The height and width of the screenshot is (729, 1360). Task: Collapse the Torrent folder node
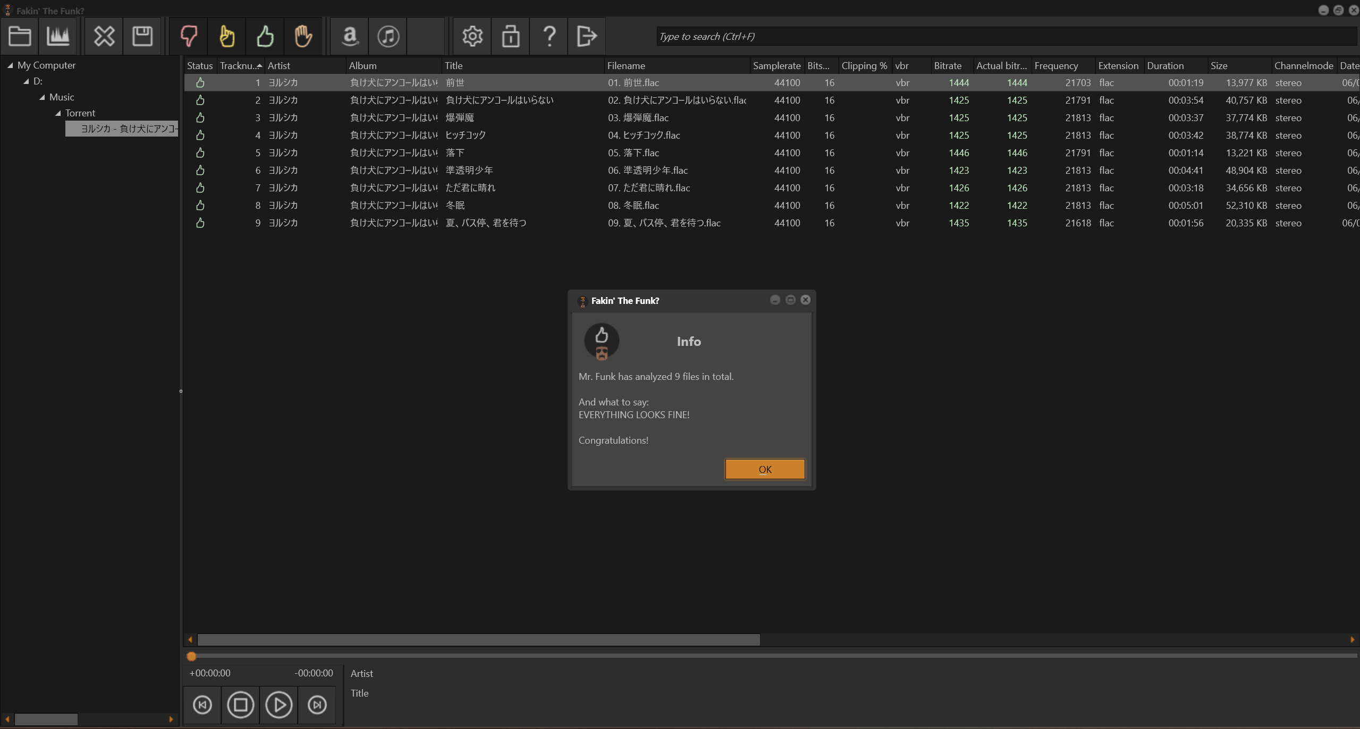[x=58, y=113]
